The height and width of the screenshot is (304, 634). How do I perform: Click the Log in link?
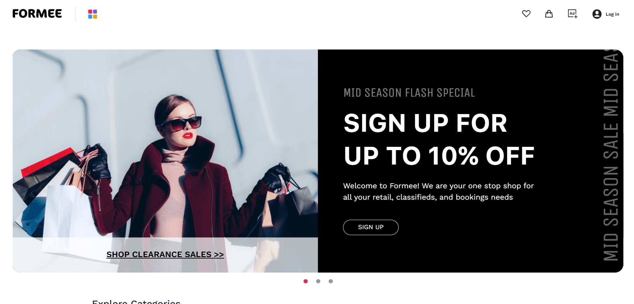[612, 14]
